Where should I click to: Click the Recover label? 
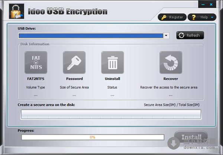tap(171, 79)
